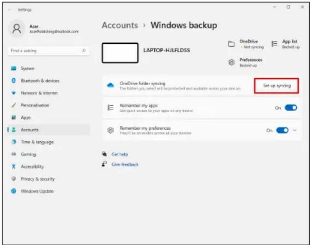Expand Remember my preferences chevron
Viewport: 310px width, 245px height.
click(295, 130)
